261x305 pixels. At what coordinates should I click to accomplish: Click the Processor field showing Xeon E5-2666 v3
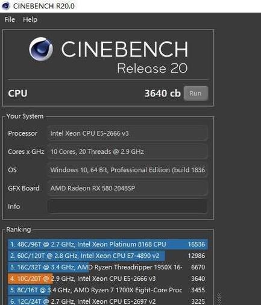[x=128, y=133]
